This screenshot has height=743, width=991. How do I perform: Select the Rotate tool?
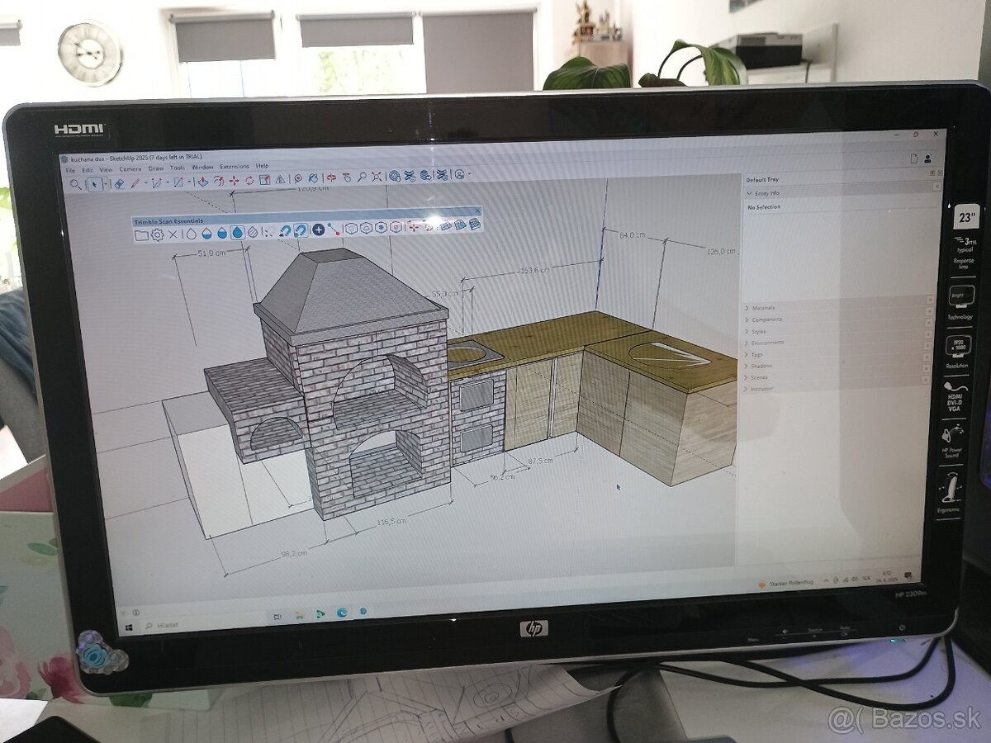point(249,180)
